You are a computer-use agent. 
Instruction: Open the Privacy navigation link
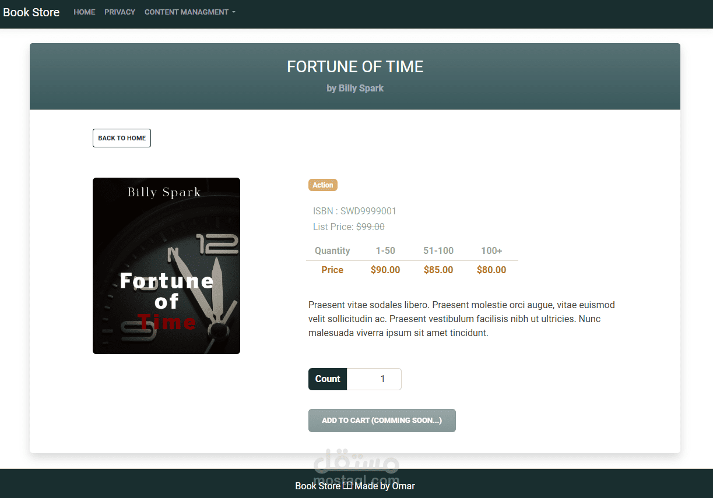point(120,12)
